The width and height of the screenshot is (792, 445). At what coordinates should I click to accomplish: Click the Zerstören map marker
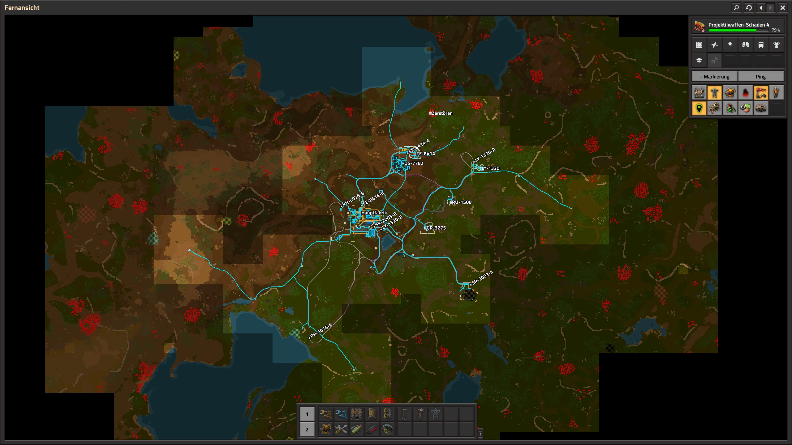point(441,113)
